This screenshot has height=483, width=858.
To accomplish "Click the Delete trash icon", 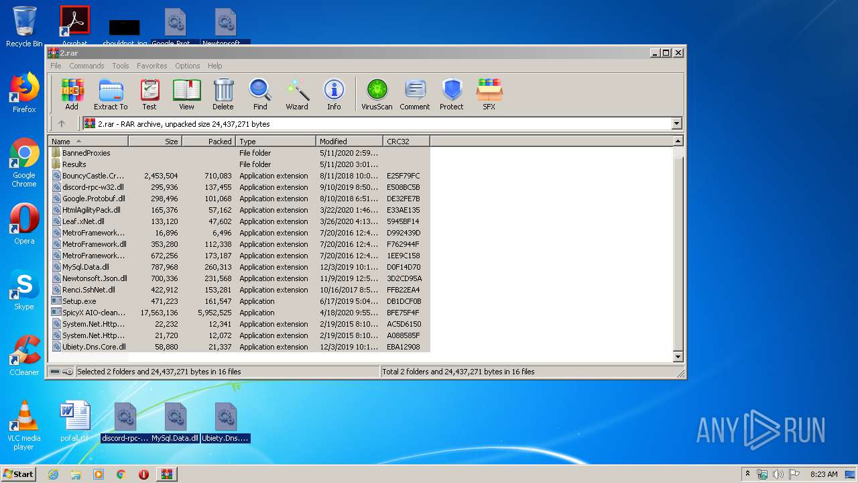I will point(223,95).
